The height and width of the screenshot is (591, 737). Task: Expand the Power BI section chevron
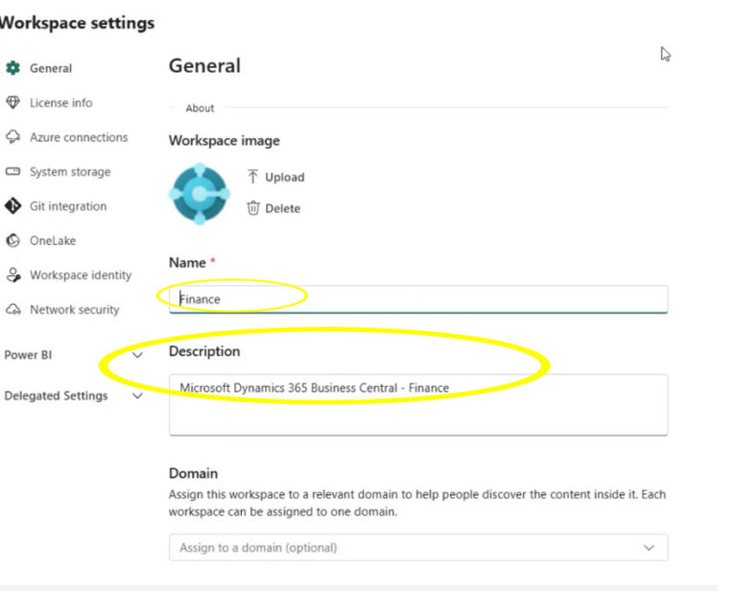click(x=137, y=355)
